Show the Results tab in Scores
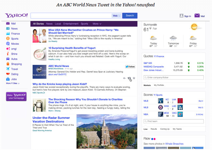Viewport: 212px width, 150px height. click(154, 129)
